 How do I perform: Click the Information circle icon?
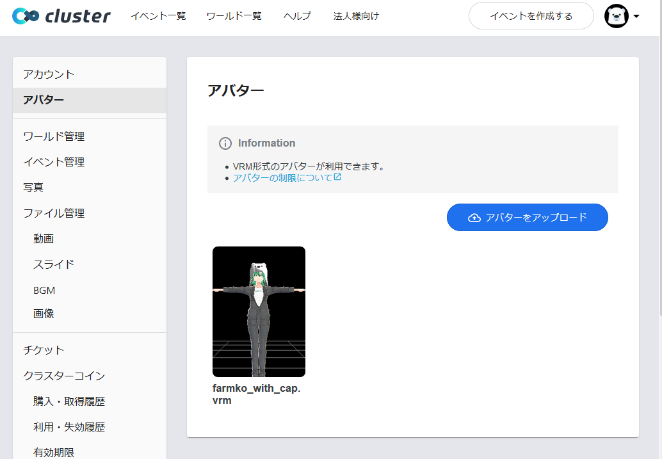[225, 143]
